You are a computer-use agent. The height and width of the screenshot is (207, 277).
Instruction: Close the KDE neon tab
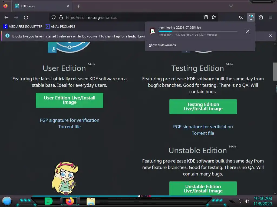coord(68,6)
